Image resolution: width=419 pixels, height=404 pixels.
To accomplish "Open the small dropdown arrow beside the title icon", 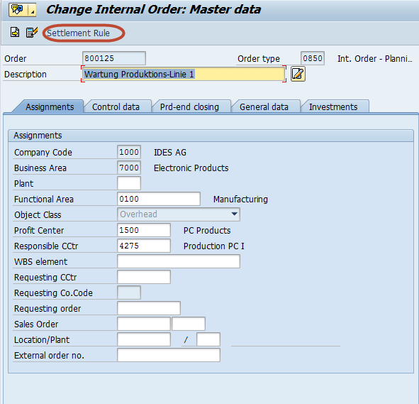I will (x=32, y=10).
